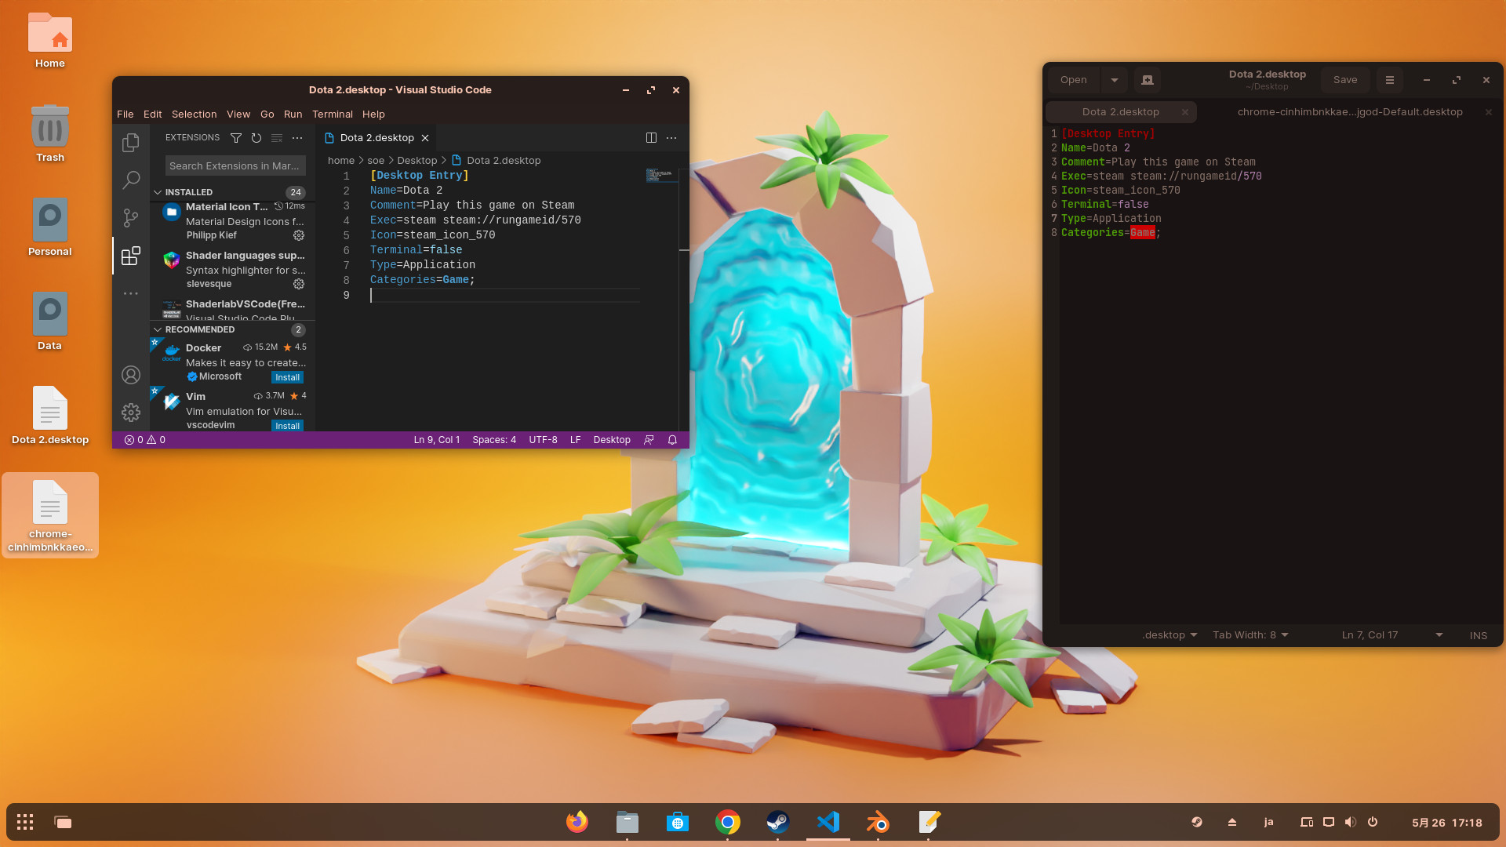Switch to chrome-cinhimbnkkae desktop tab in text editor
Image resolution: width=1506 pixels, height=847 pixels.
click(1349, 112)
